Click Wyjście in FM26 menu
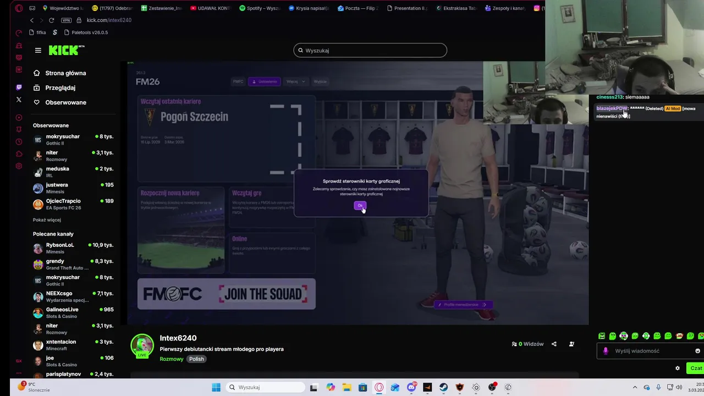This screenshot has height=396, width=704. point(320,81)
